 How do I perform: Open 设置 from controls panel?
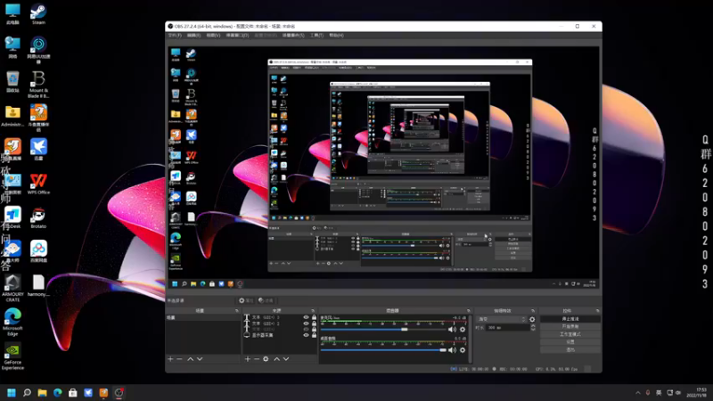(x=570, y=342)
